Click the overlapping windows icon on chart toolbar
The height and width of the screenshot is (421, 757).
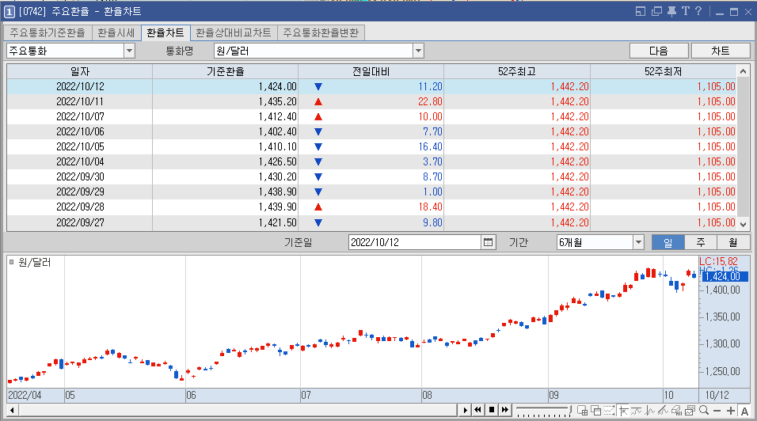coord(596,411)
